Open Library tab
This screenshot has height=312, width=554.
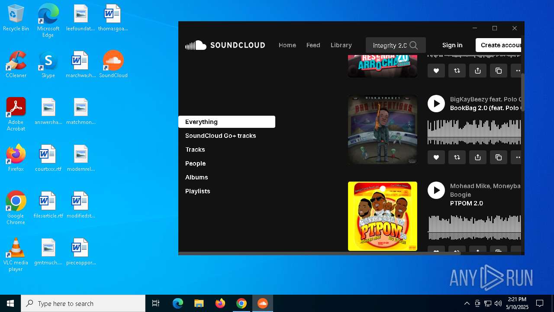(341, 45)
